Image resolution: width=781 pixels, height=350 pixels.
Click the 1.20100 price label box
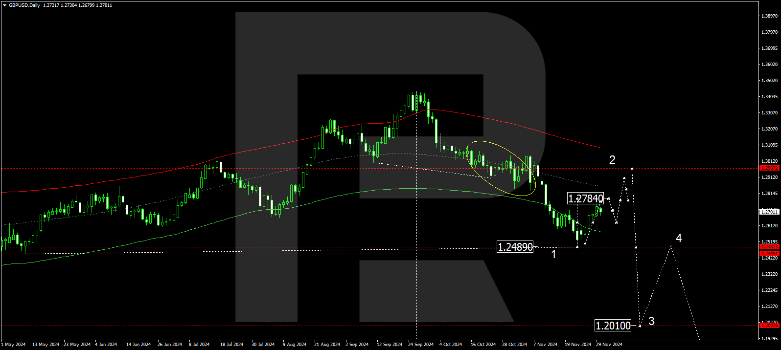coord(613,326)
